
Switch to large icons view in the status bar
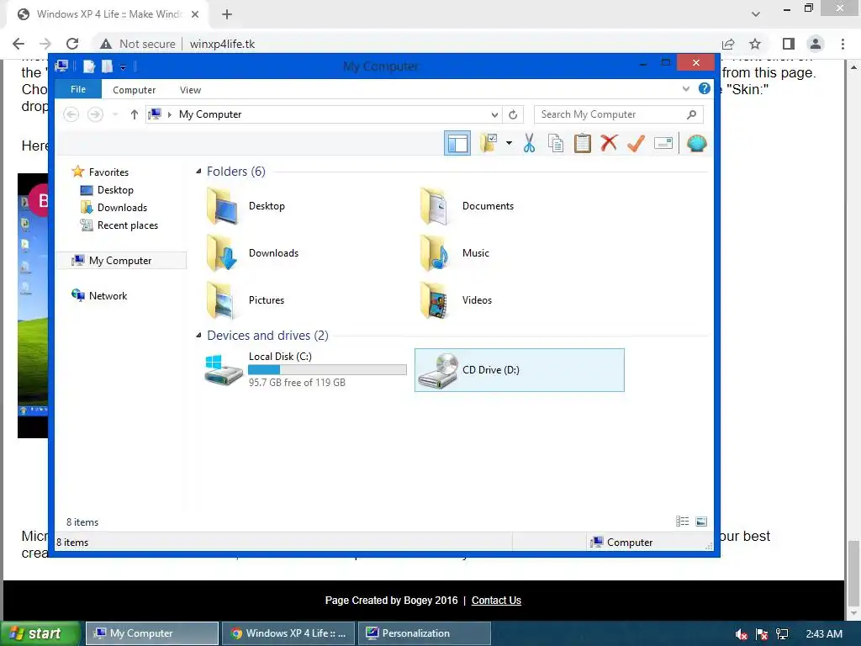pyautogui.click(x=701, y=522)
